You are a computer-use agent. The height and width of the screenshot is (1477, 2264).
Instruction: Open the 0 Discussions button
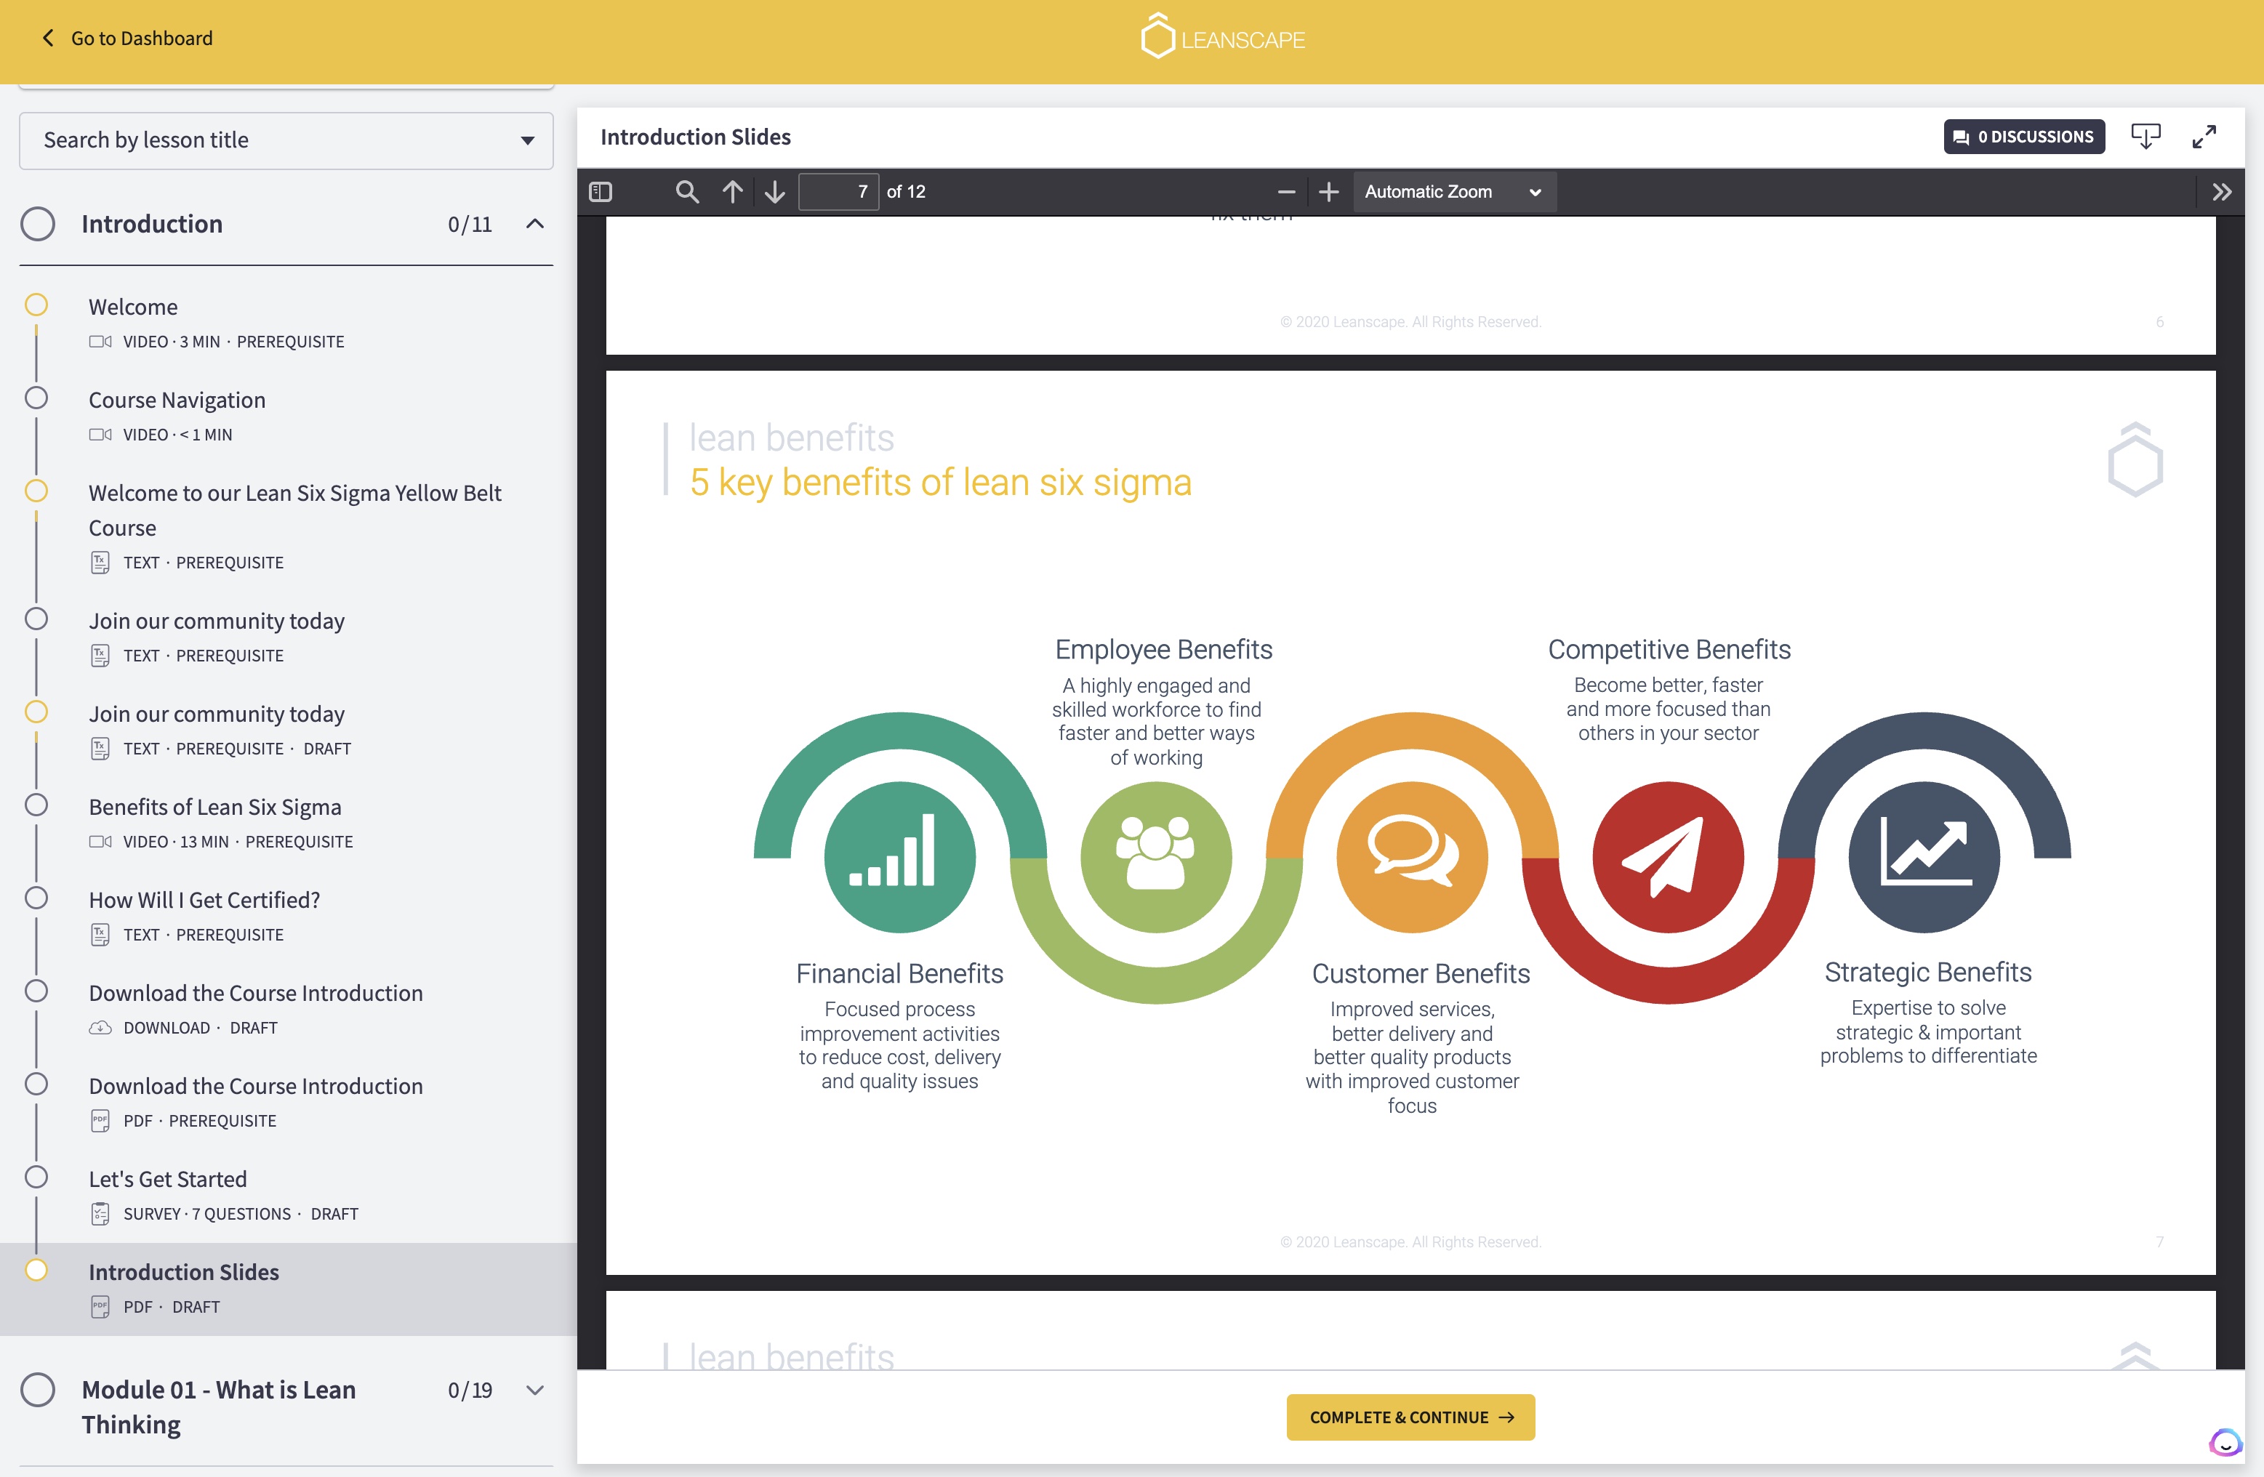[2023, 137]
